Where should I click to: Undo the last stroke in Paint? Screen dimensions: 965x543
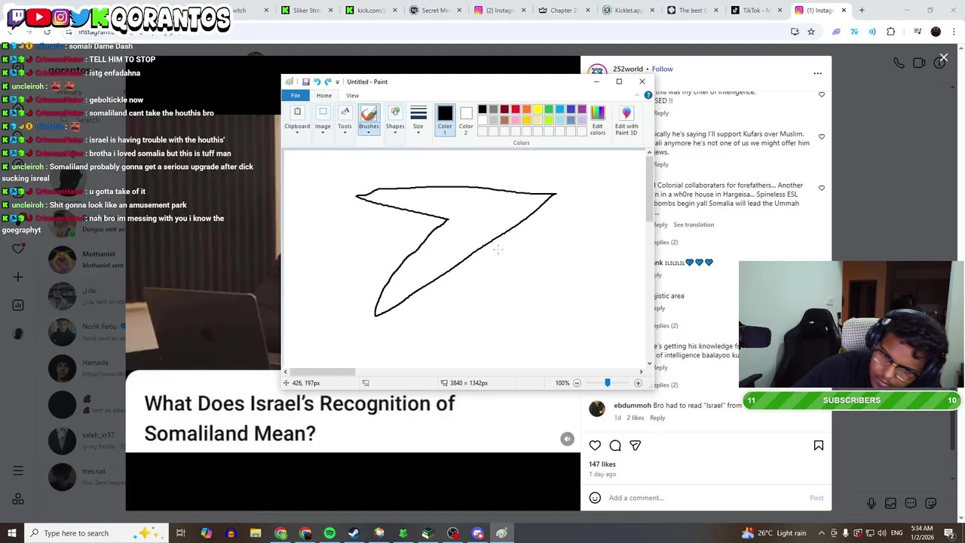click(317, 81)
